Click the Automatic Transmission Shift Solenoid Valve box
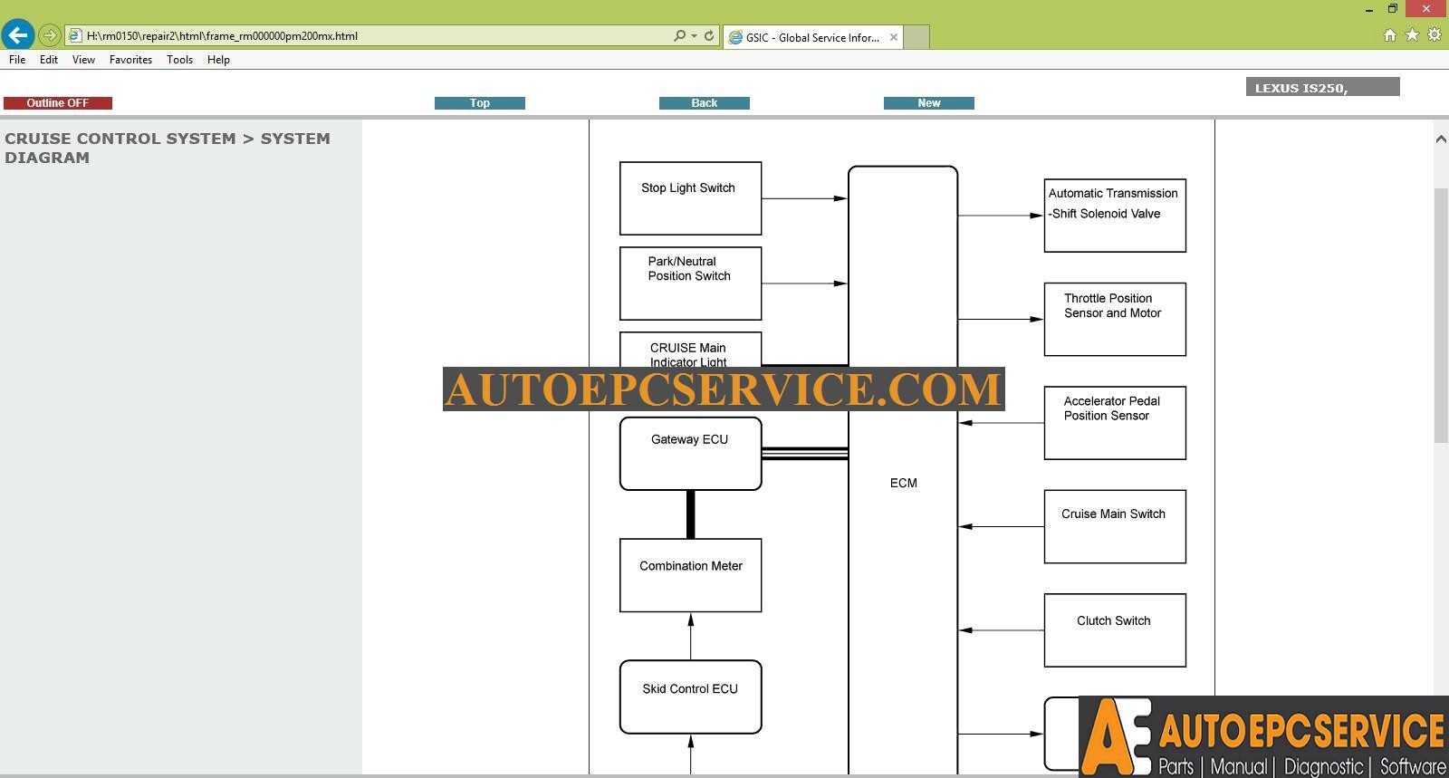 point(1115,216)
